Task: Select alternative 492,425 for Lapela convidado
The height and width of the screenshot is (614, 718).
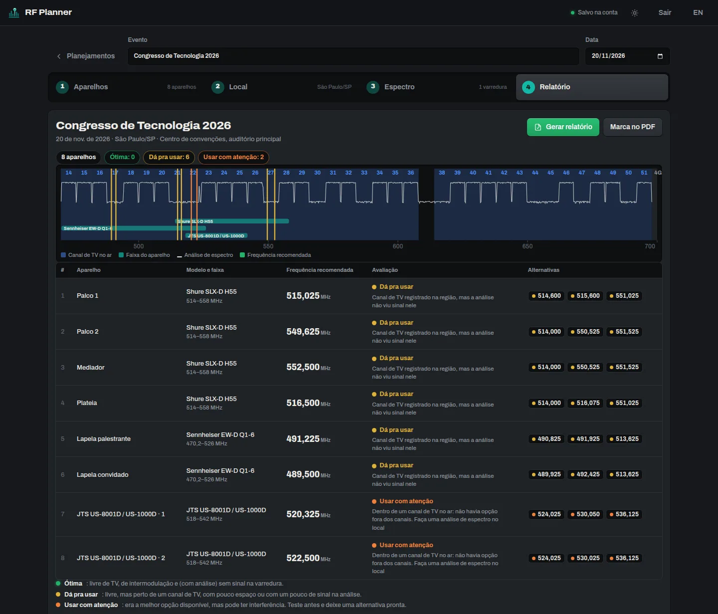Action: point(585,475)
